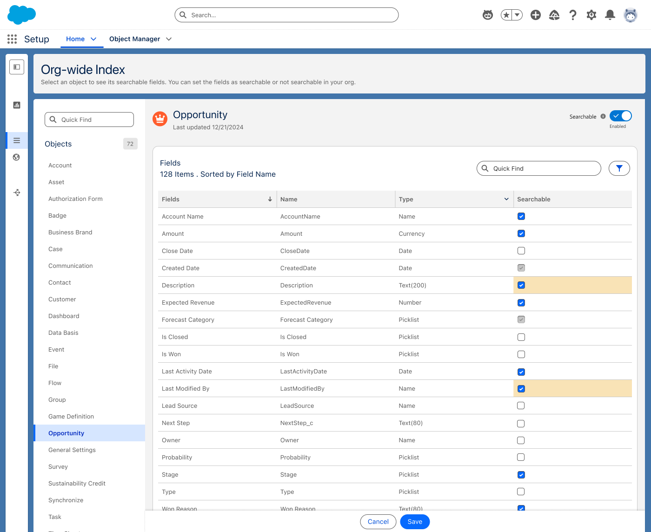Open the Type column dropdown chevron
This screenshot has height=532, width=651.
click(506, 199)
